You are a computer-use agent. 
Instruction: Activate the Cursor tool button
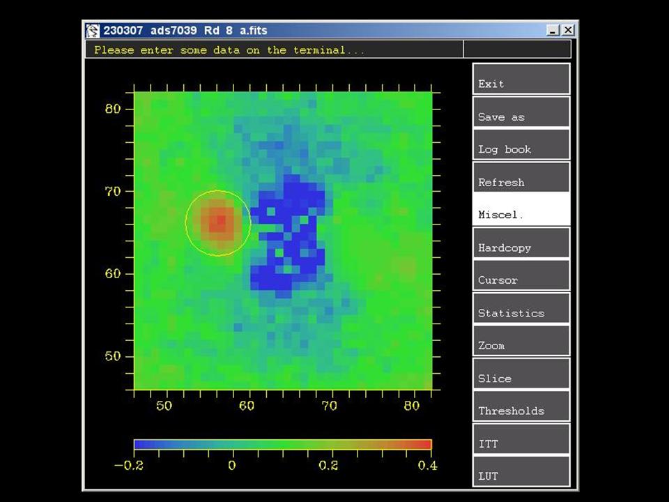click(521, 275)
